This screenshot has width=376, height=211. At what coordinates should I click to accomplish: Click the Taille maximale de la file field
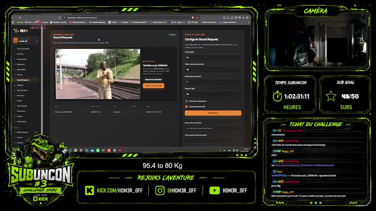coord(213,69)
